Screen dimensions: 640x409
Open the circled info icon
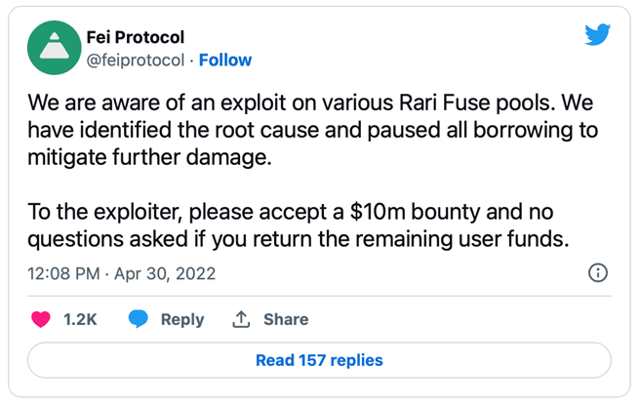tap(598, 272)
